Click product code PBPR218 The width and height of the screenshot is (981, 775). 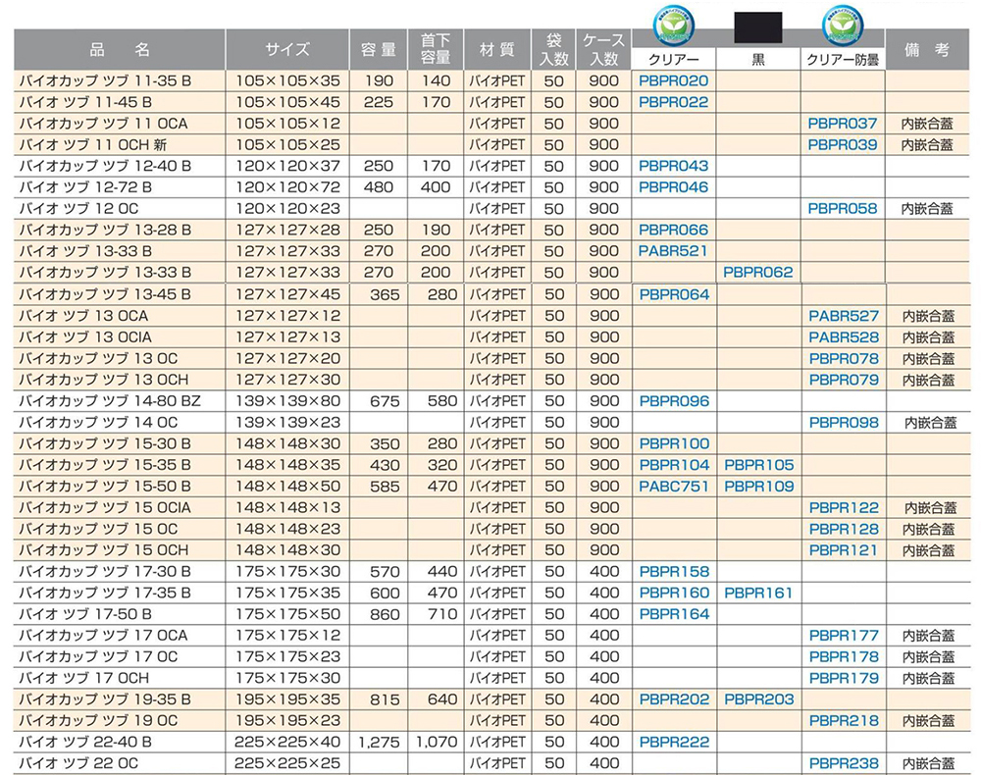pos(844,720)
